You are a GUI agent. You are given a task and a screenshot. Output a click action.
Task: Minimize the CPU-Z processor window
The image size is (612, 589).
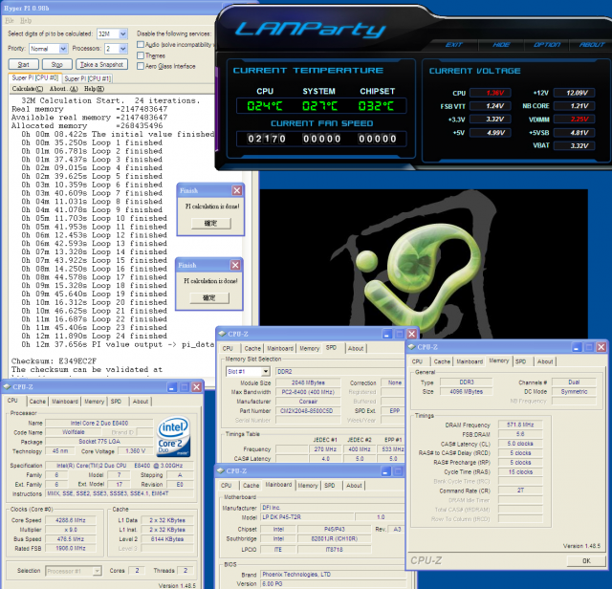(172, 387)
